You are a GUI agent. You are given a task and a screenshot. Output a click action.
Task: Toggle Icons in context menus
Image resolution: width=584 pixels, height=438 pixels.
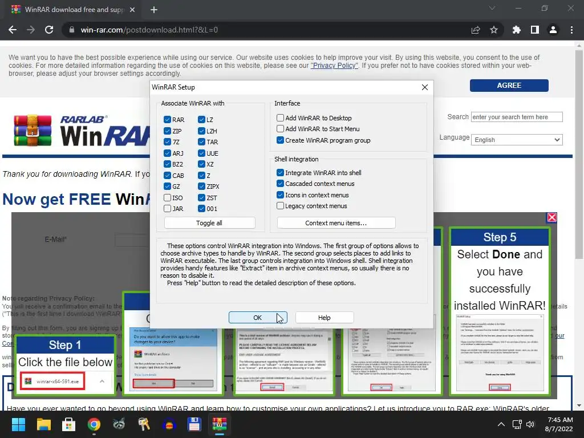pos(280,195)
